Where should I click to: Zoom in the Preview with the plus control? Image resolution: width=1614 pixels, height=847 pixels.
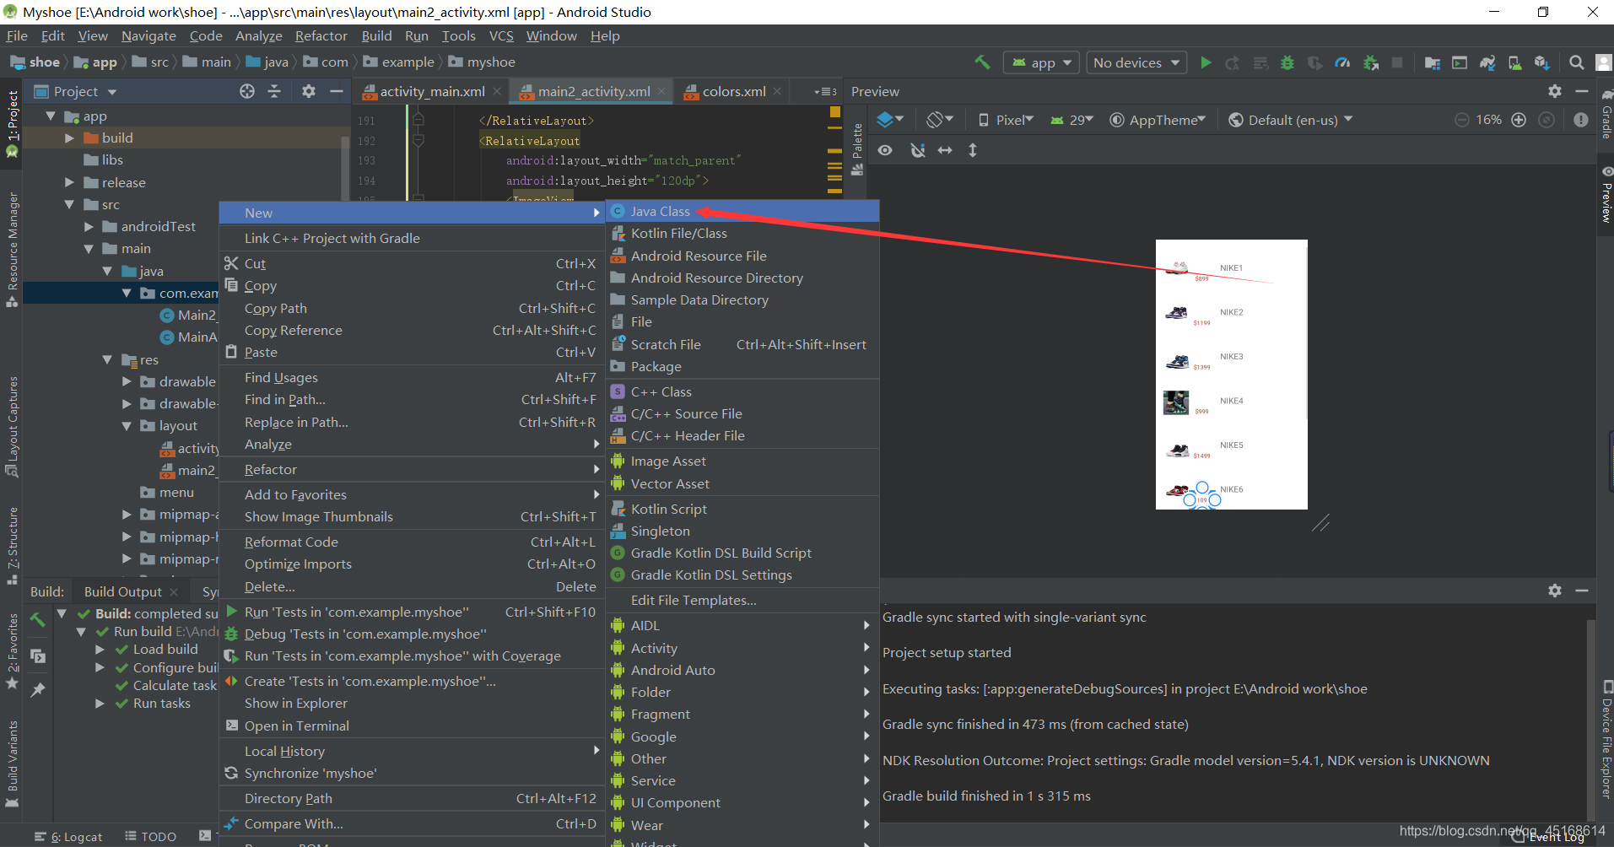point(1519,119)
